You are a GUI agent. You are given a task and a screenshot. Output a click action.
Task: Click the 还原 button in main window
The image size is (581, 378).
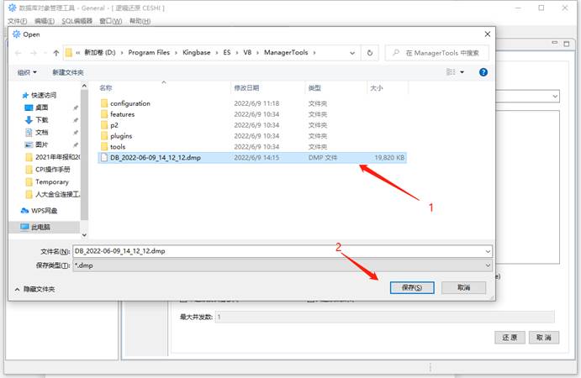pos(510,338)
